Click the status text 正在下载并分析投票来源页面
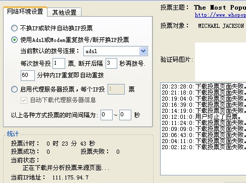Image resolution: width=246 pixels, height=183 pixels. click(x=66, y=168)
